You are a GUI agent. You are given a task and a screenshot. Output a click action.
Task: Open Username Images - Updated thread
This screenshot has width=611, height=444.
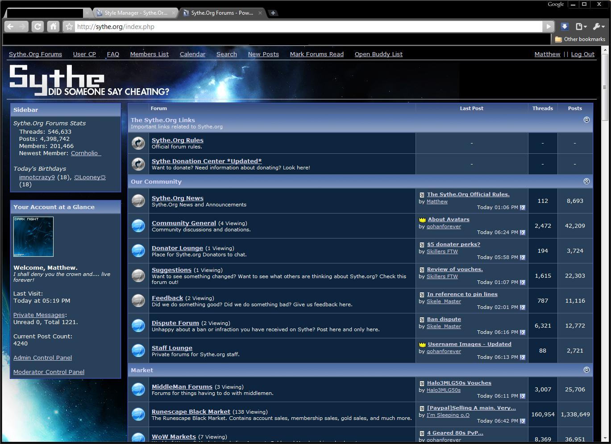pyautogui.click(x=470, y=345)
